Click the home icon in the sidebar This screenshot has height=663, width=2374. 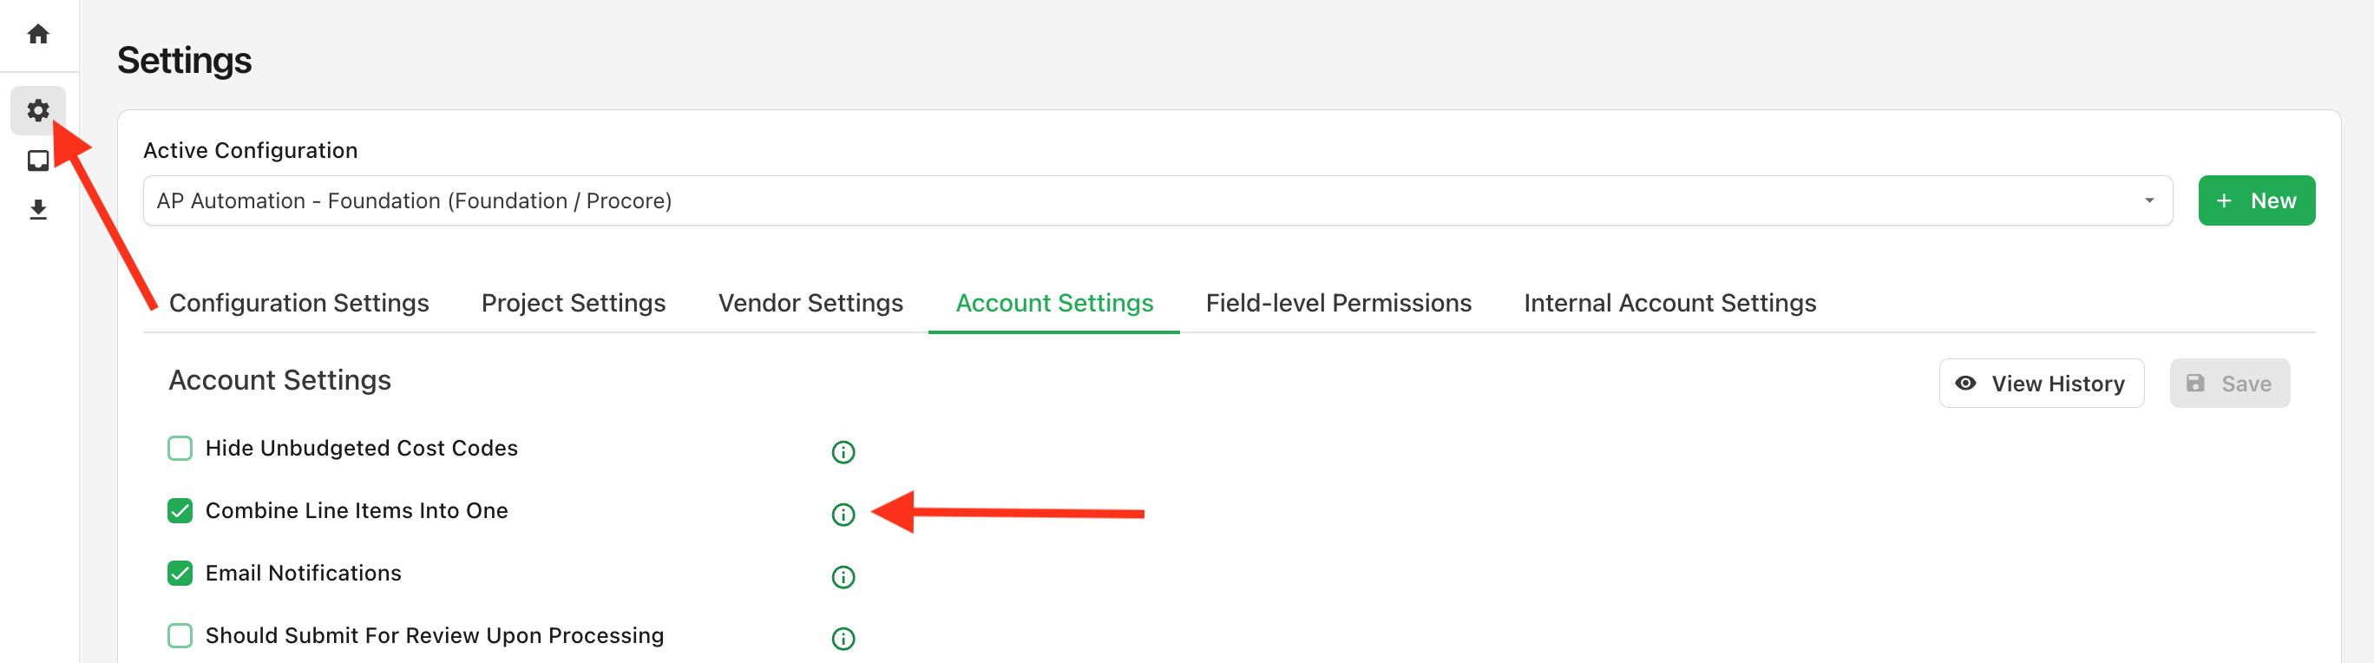[x=38, y=33]
